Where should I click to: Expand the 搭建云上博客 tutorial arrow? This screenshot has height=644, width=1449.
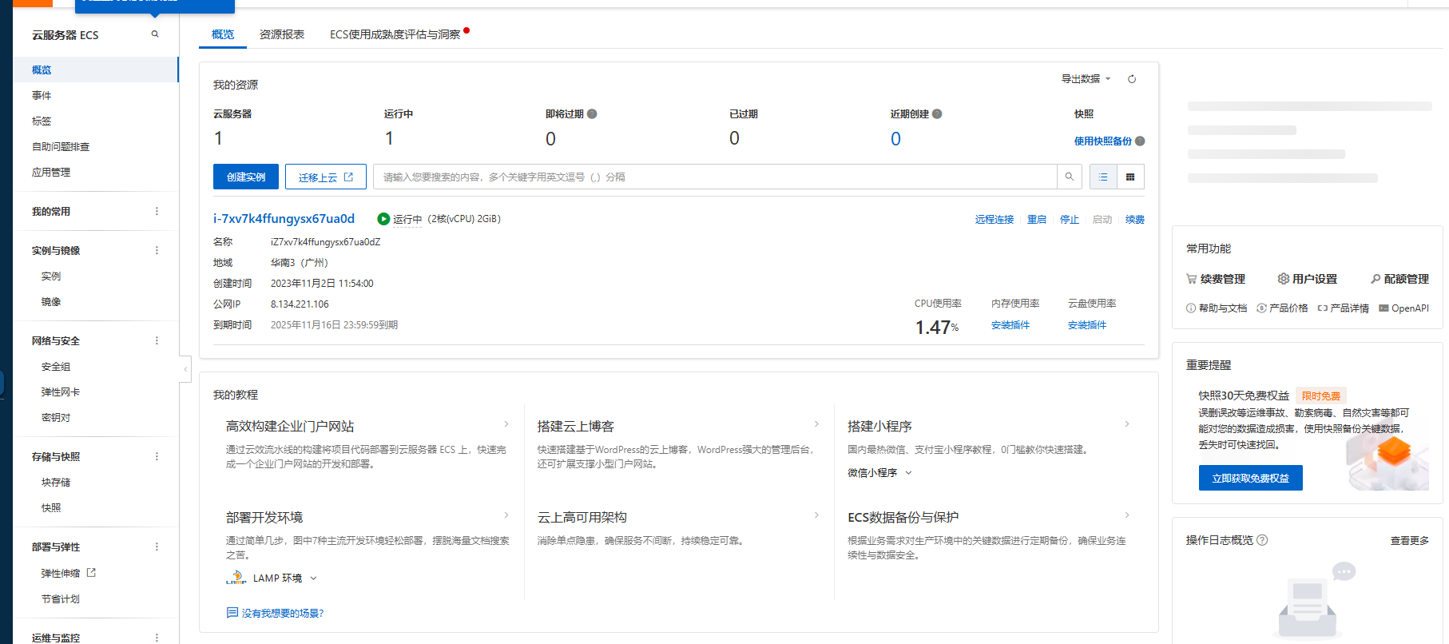coord(816,424)
